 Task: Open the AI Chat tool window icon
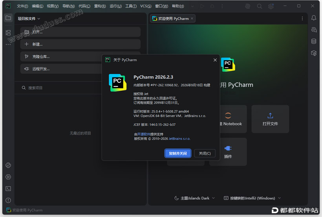(x=314, y=30)
